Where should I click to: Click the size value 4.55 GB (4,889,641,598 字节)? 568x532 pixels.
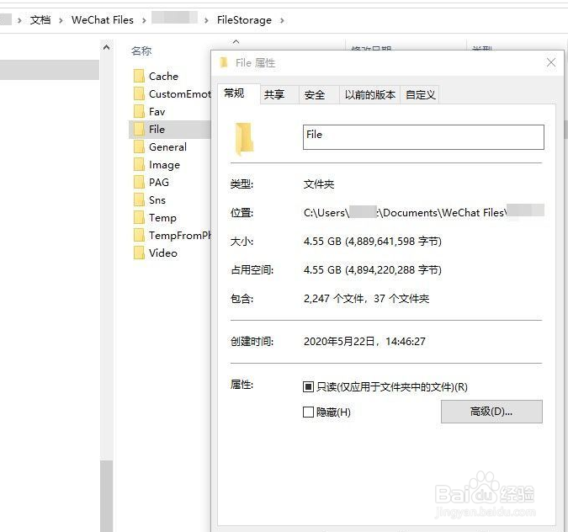(373, 242)
